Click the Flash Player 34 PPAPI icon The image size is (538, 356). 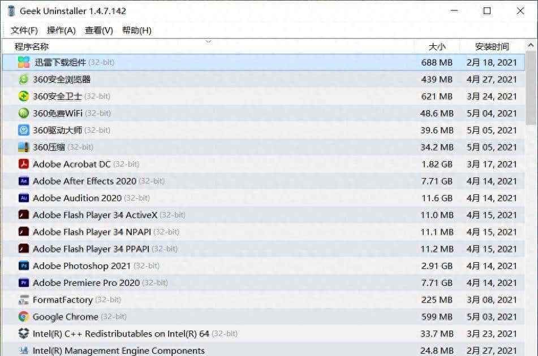[24, 249]
